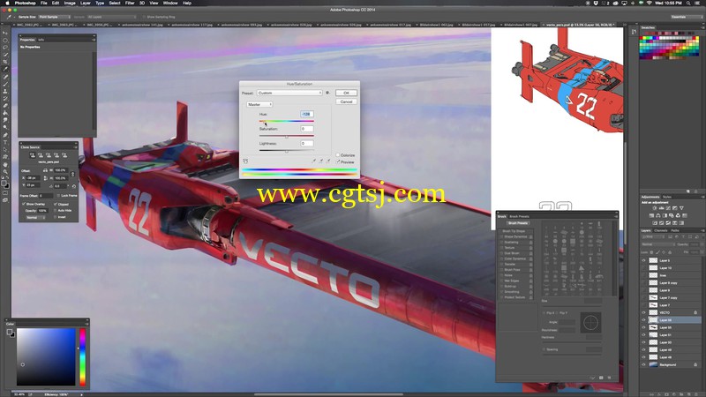The image size is (706, 397).
Task: Open the Window menu
Action: (x=170, y=4)
